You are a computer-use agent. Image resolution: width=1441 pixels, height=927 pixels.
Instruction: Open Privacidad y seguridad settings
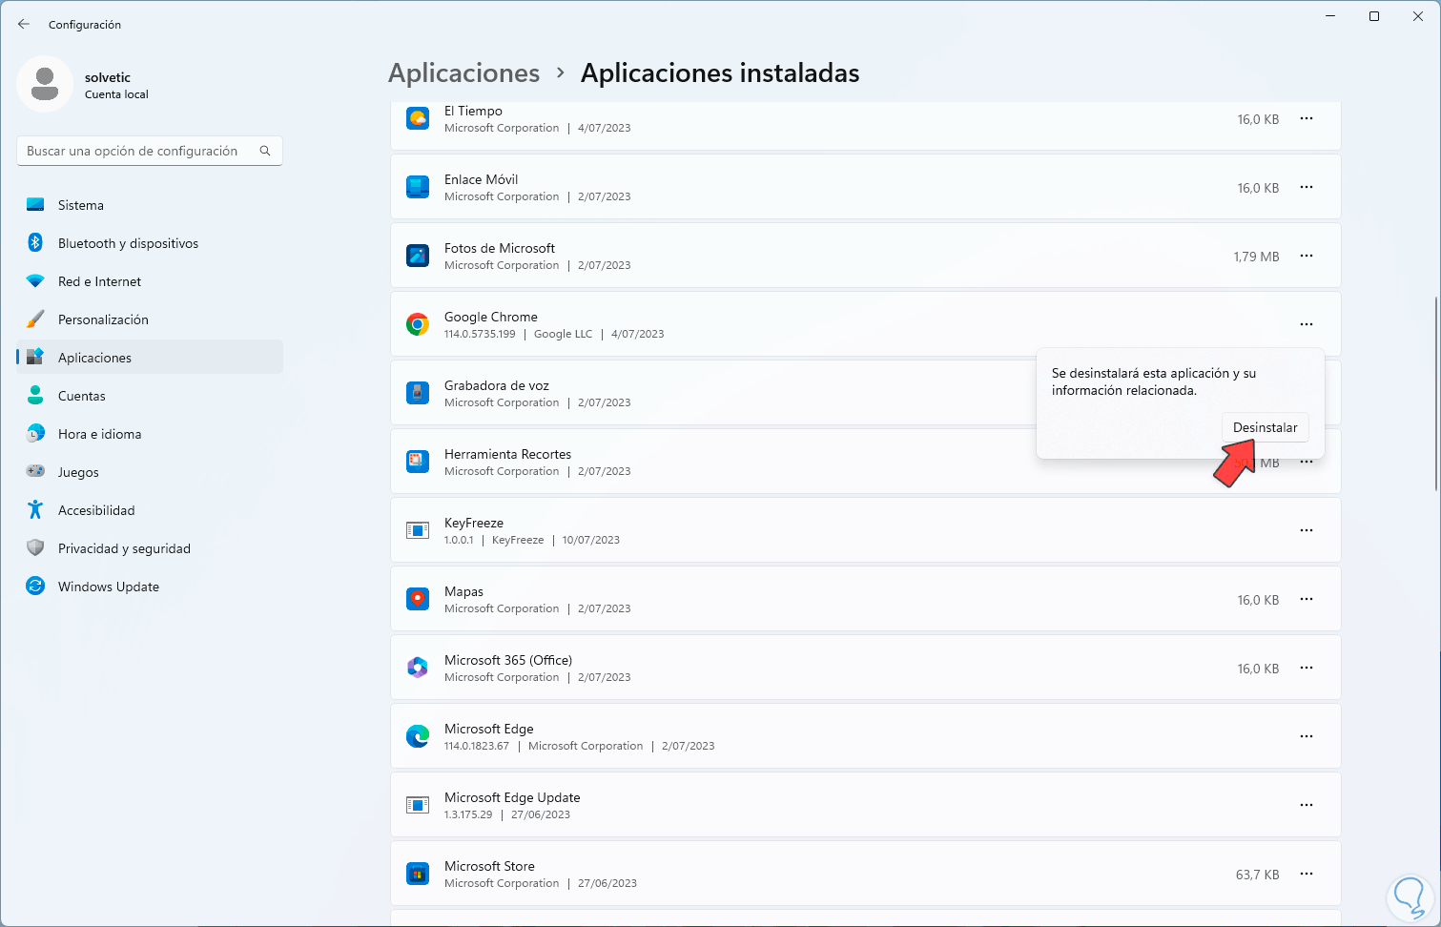(150, 548)
